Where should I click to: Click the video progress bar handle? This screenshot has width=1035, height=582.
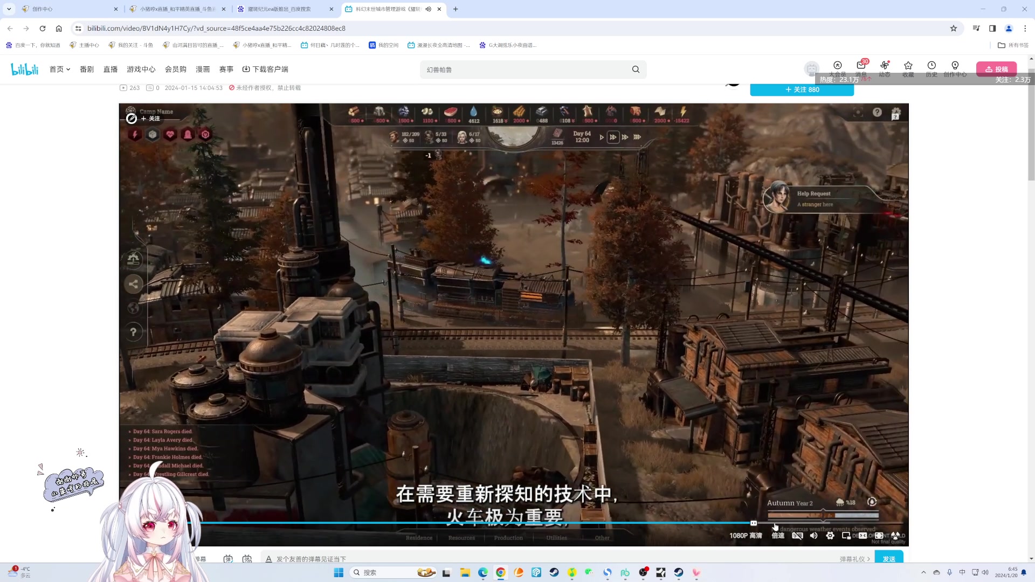(754, 523)
